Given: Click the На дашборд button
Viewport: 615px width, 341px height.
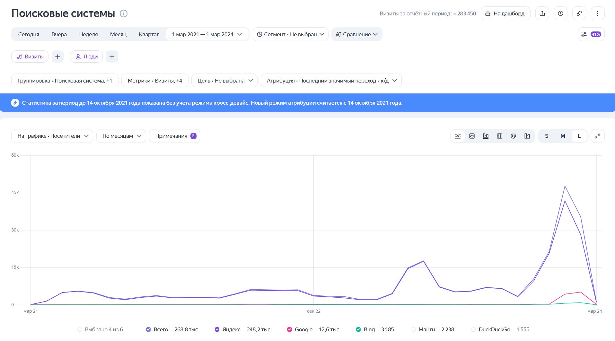Looking at the screenshot, I should 505,13.
